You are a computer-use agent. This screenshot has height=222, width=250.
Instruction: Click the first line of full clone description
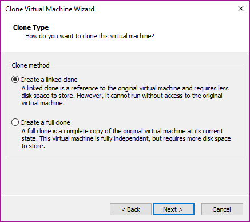pos(122,131)
